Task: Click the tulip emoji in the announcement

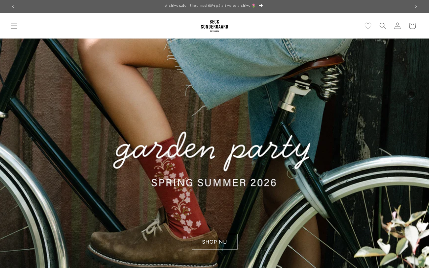Action: [254, 6]
